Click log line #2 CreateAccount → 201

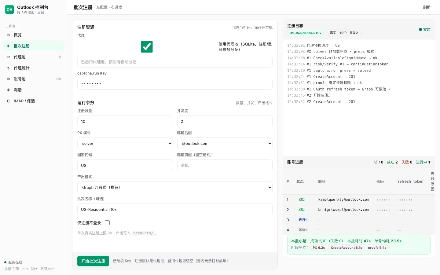tap(331, 102)
